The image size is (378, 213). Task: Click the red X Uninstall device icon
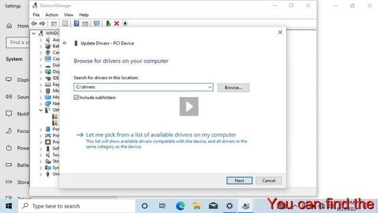coord(117,24)
